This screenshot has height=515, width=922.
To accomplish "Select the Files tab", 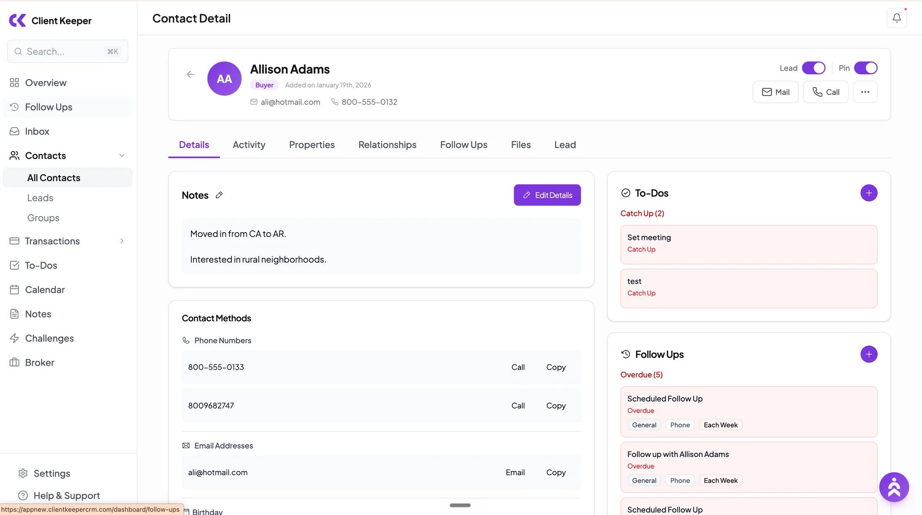I will click(521, 145).
